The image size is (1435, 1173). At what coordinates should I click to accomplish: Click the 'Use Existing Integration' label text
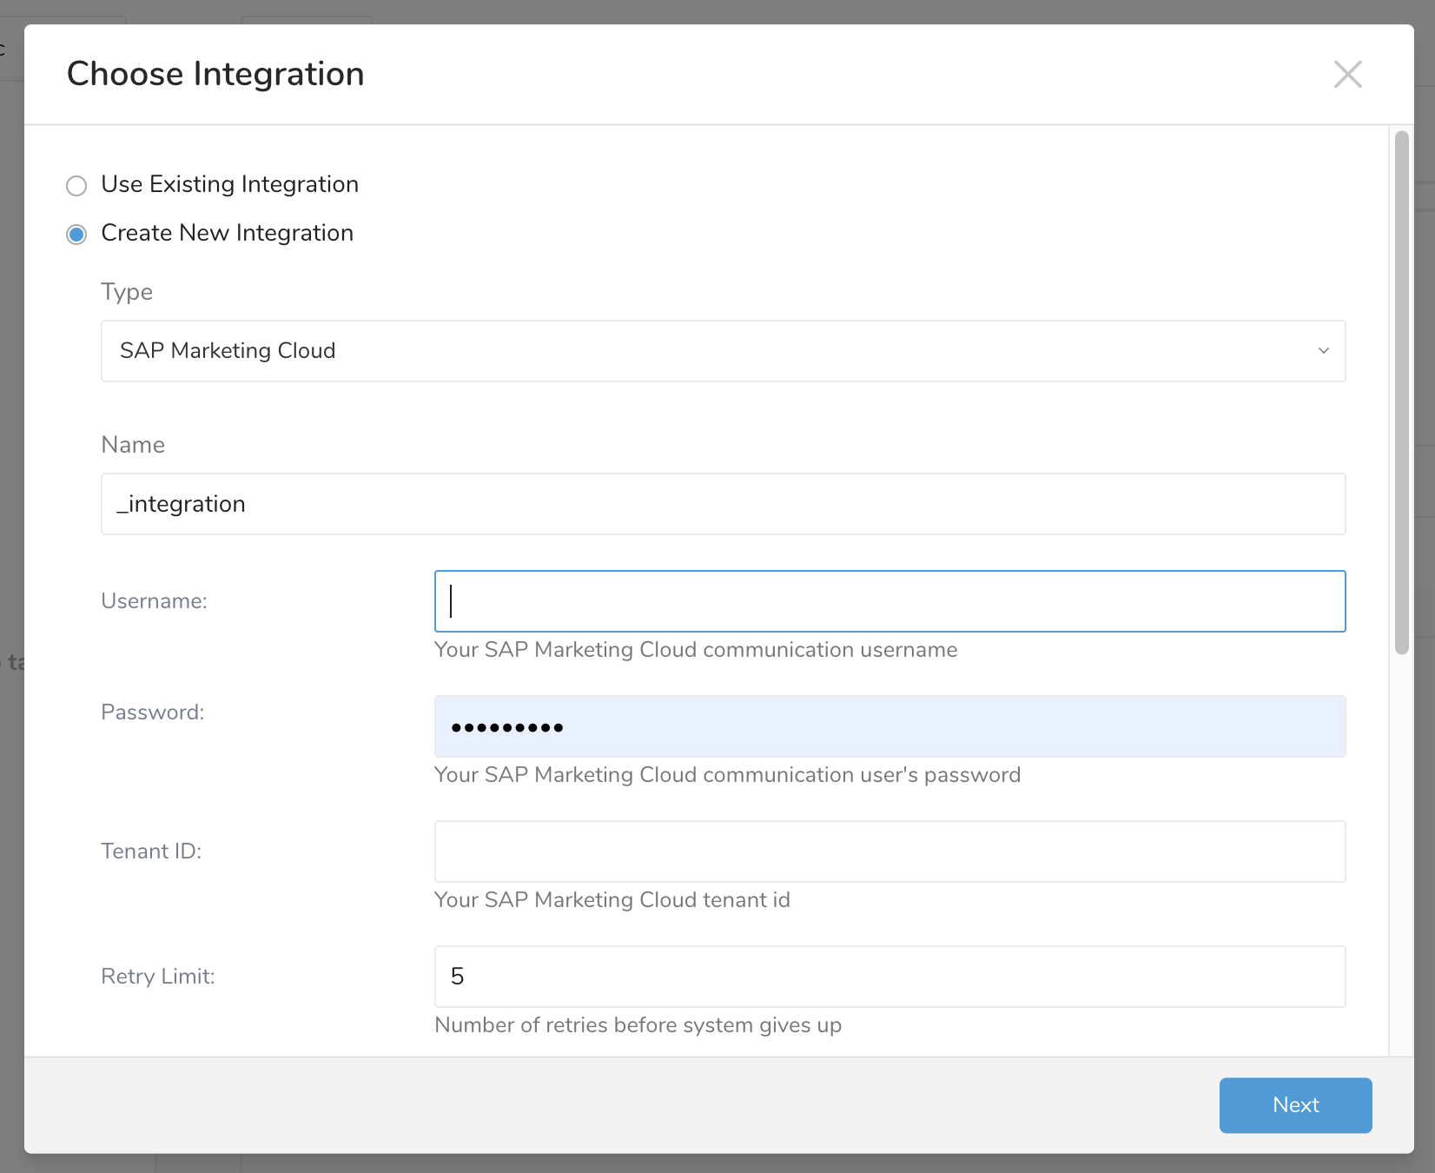229,184
